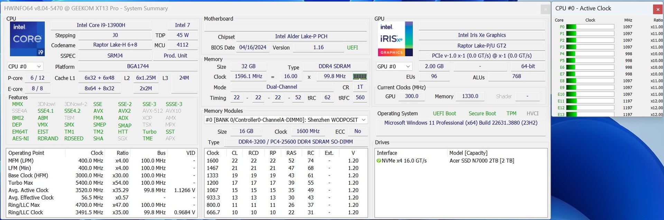Click the Intel Core i9 logo
The width and height of the screenshot is (664, 220).
(27, 39)
